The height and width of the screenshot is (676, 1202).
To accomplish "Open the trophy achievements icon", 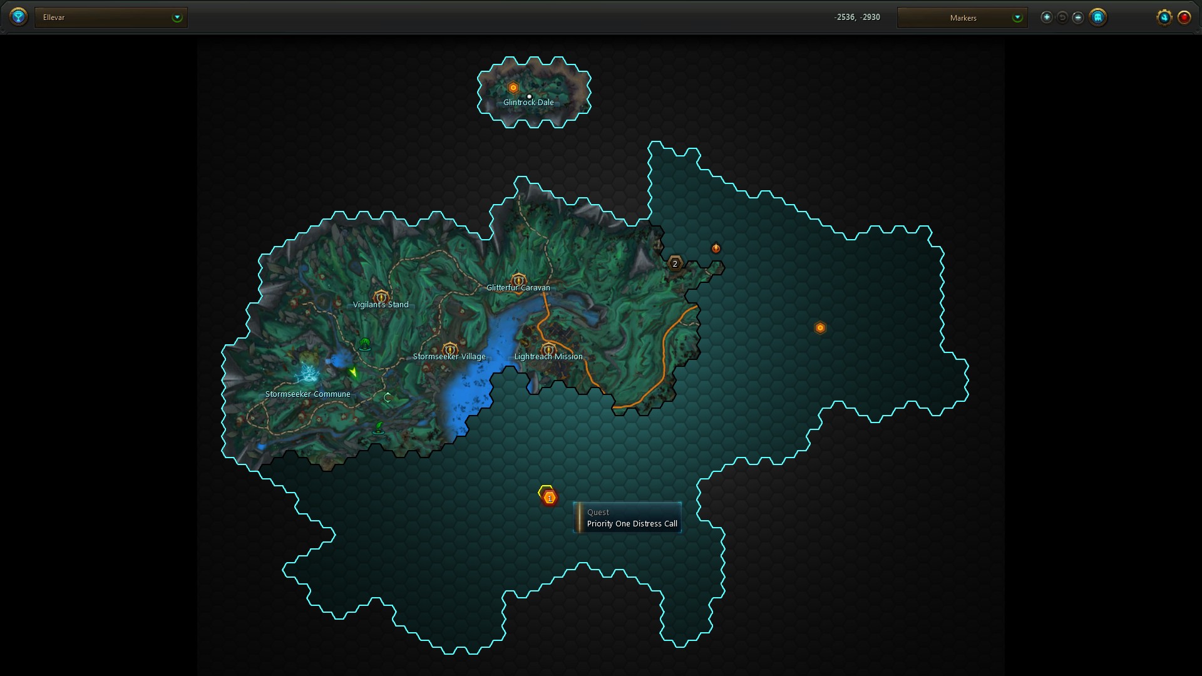I will click(x=19, y=17).
